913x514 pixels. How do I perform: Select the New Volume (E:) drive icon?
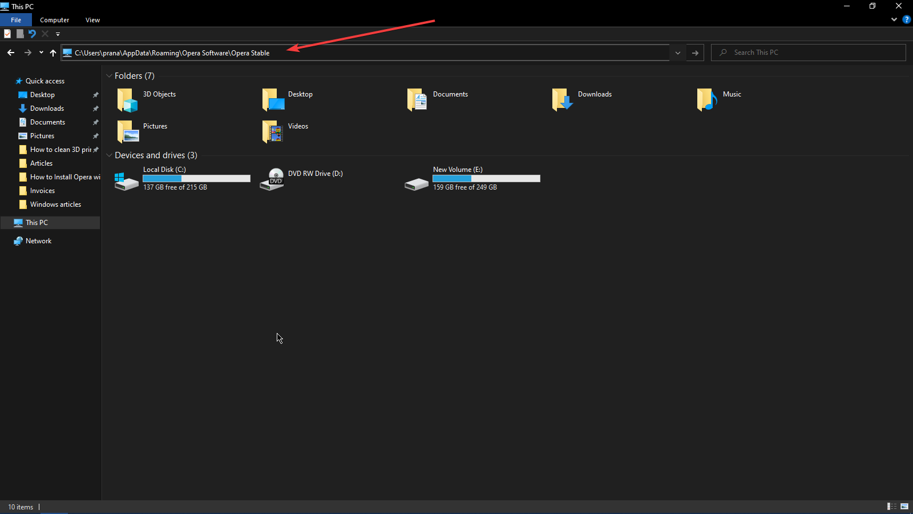click(x=417, y=184)
